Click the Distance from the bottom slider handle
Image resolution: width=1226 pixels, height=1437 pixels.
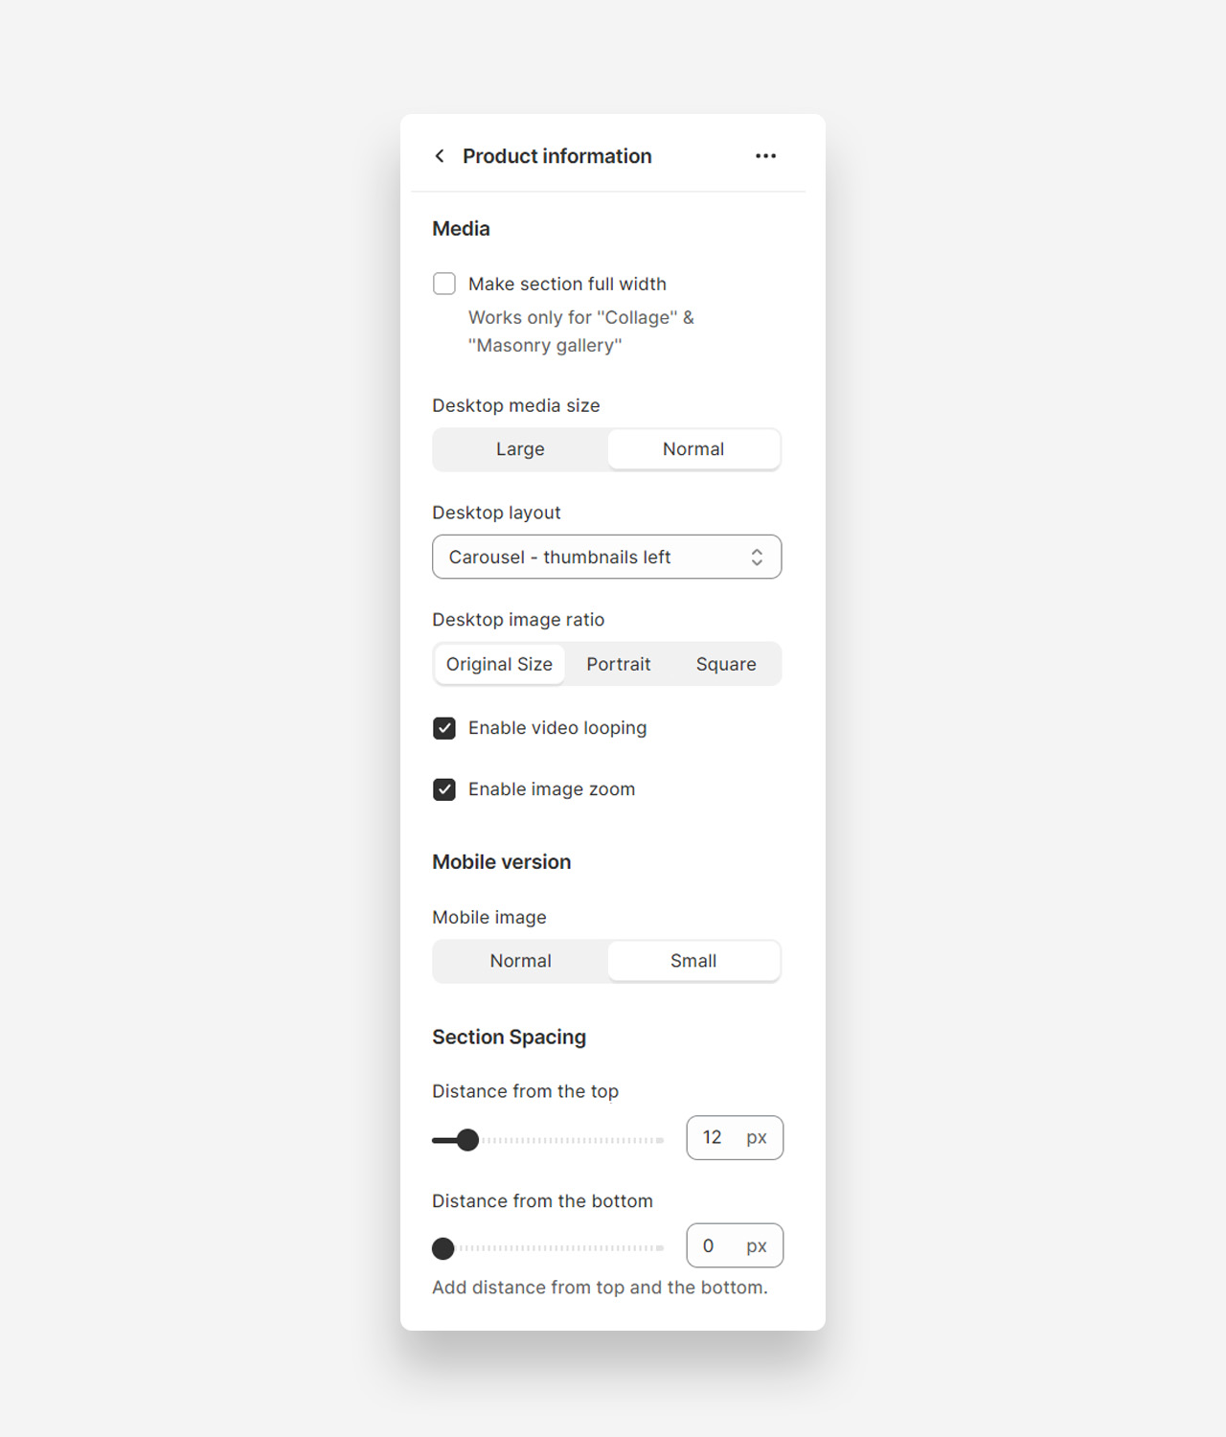(443, 1248)
